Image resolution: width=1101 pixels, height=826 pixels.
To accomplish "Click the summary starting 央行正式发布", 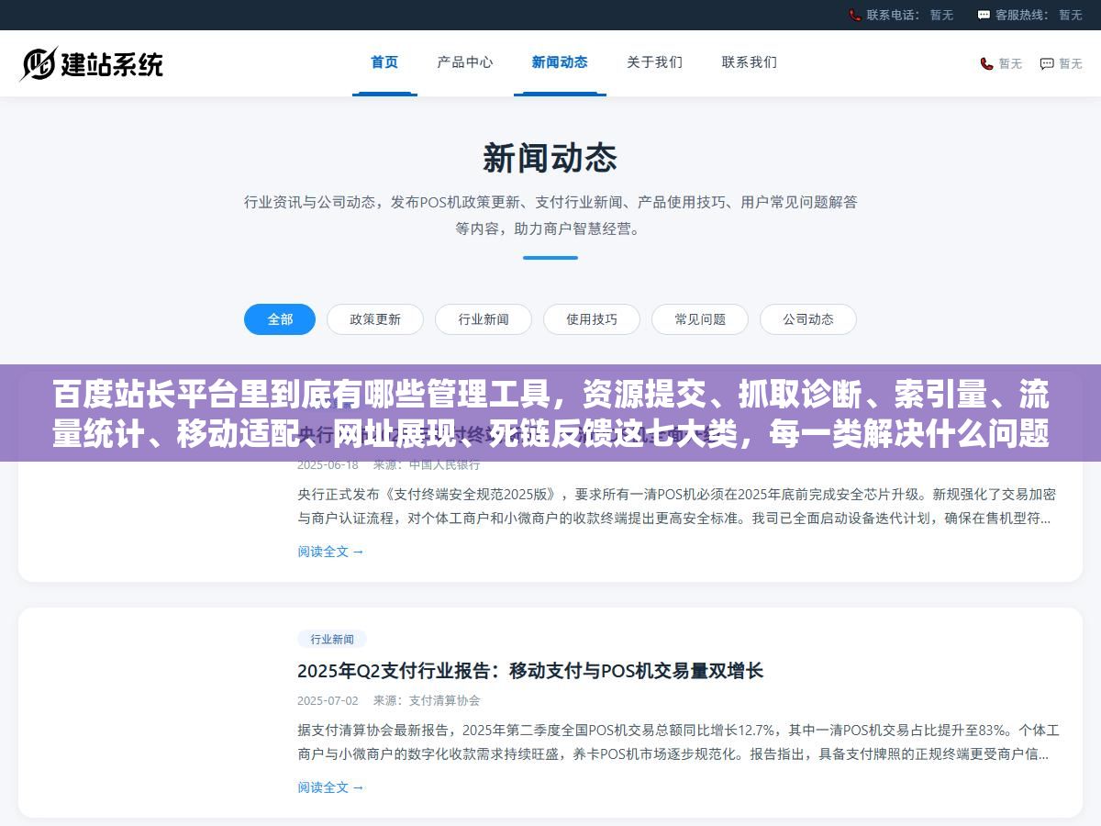I will point(676,507).
